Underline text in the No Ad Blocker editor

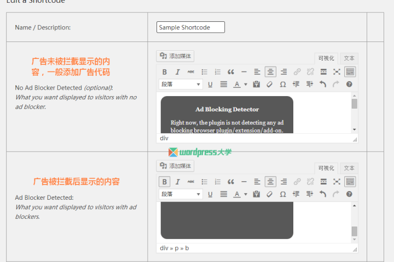point(210,84)
